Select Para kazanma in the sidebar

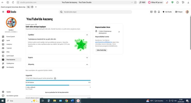(11, 60)
